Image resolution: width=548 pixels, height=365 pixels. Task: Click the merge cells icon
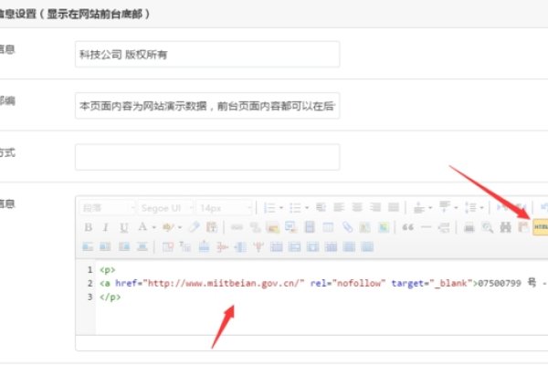(x=277, y=247)
